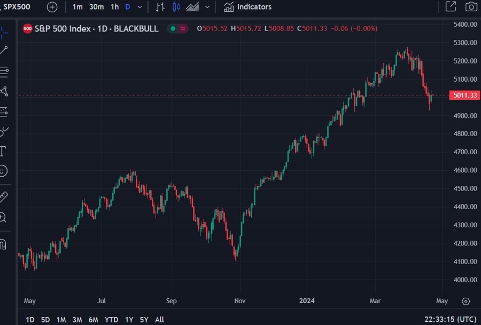Select the crosshair cursor tool
481x325 pixels.
[4, 33]
